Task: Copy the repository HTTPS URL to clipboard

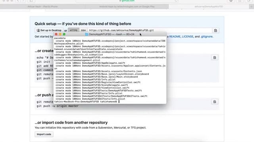Action: (x=216, y=30)
